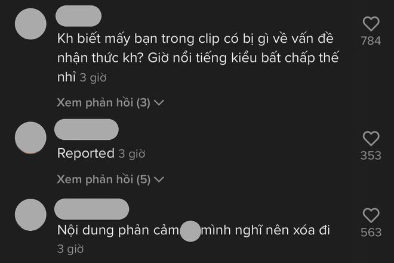The image size is (394, 263).
Task: Select the "Nội dung phản cảm" comment text
Action: pyautogui.click(x=193, y=230)
